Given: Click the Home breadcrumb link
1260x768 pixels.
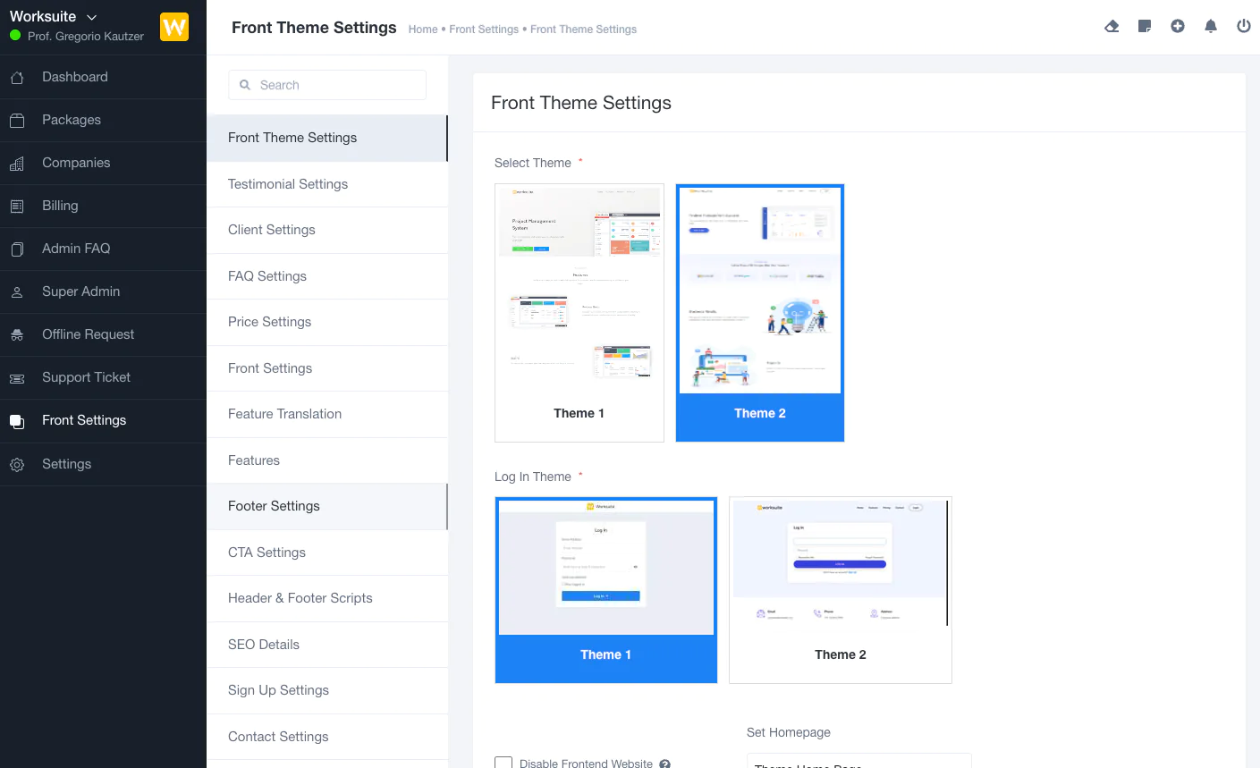Looking at the screenshot, I should point(423,30).
